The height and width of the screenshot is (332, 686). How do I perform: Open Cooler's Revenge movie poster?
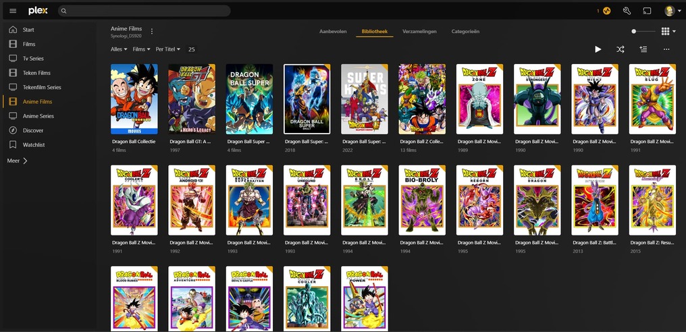click(x=134, y=200)
